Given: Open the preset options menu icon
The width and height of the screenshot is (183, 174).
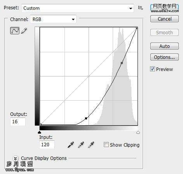Looking at the screenshot, I should coord(140,8).
